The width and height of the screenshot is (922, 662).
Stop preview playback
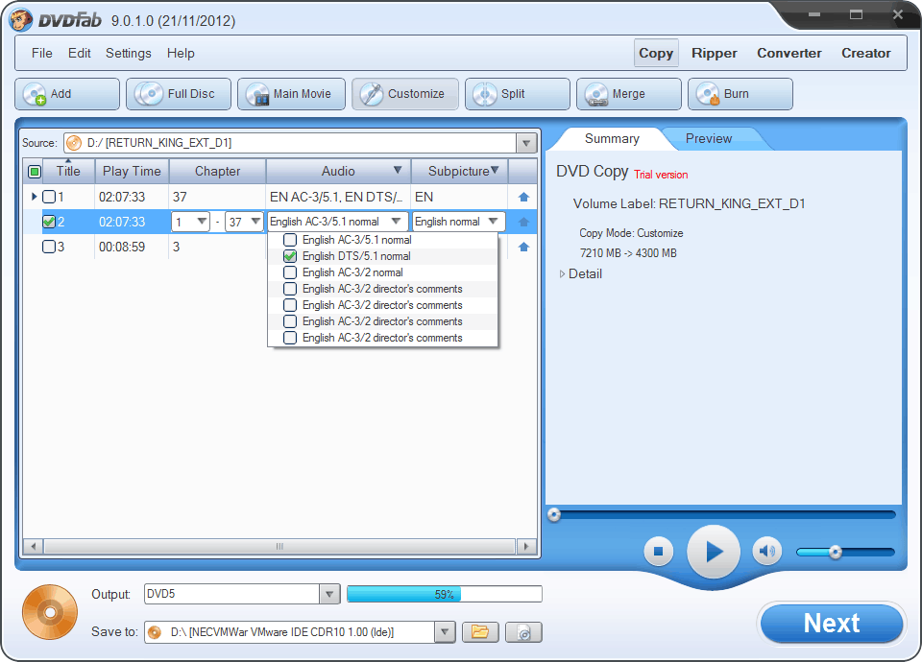point(659,552)
